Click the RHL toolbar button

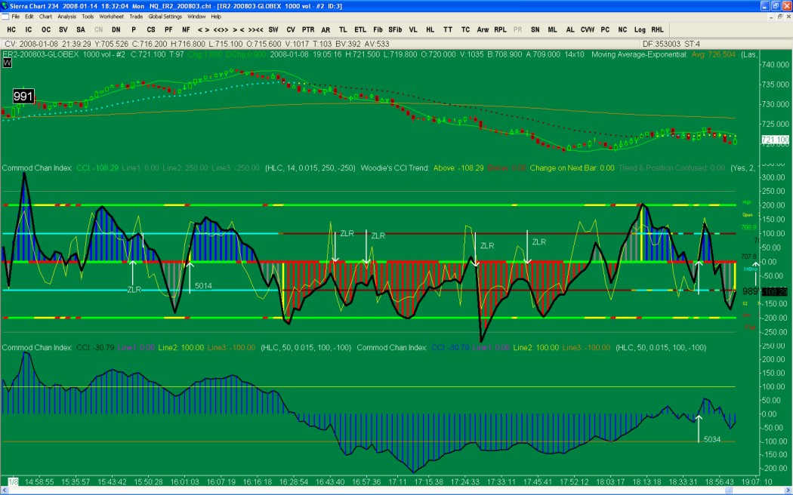658,29
